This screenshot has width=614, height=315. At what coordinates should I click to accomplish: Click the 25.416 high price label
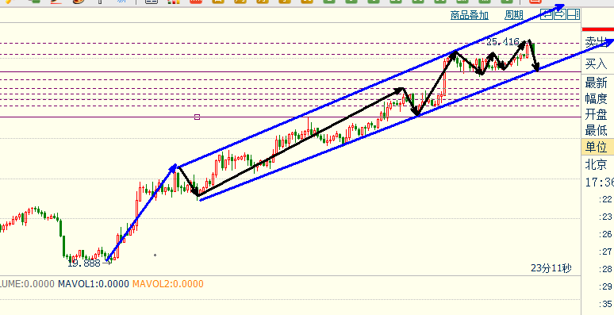(503, 41)
